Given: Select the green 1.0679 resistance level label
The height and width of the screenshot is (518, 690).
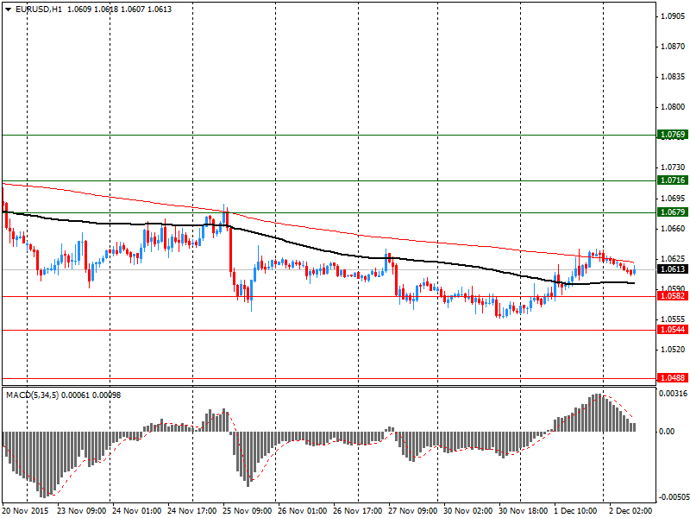Looking at the screenshot, I should [673, 212].
